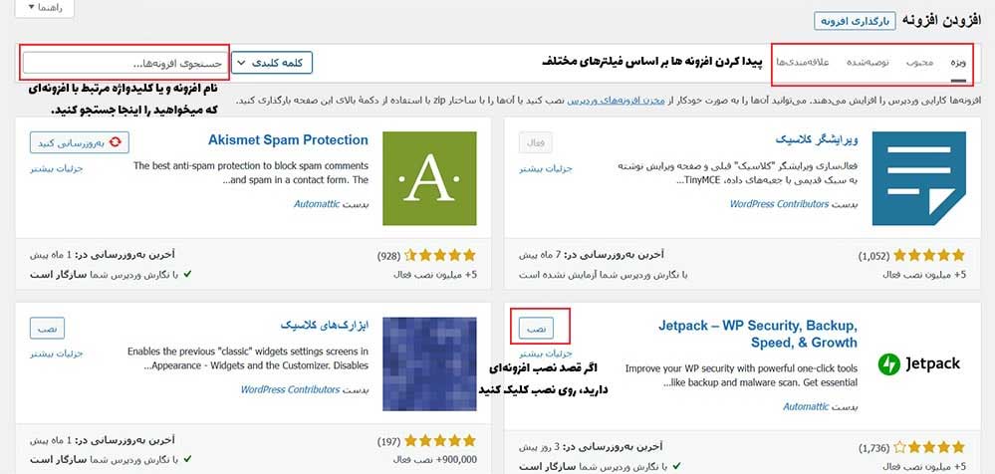Click the بارگذاری افزونه upload button
This screenshot has width=995, height=474.
pyautogui.click(x=855, y=21)
